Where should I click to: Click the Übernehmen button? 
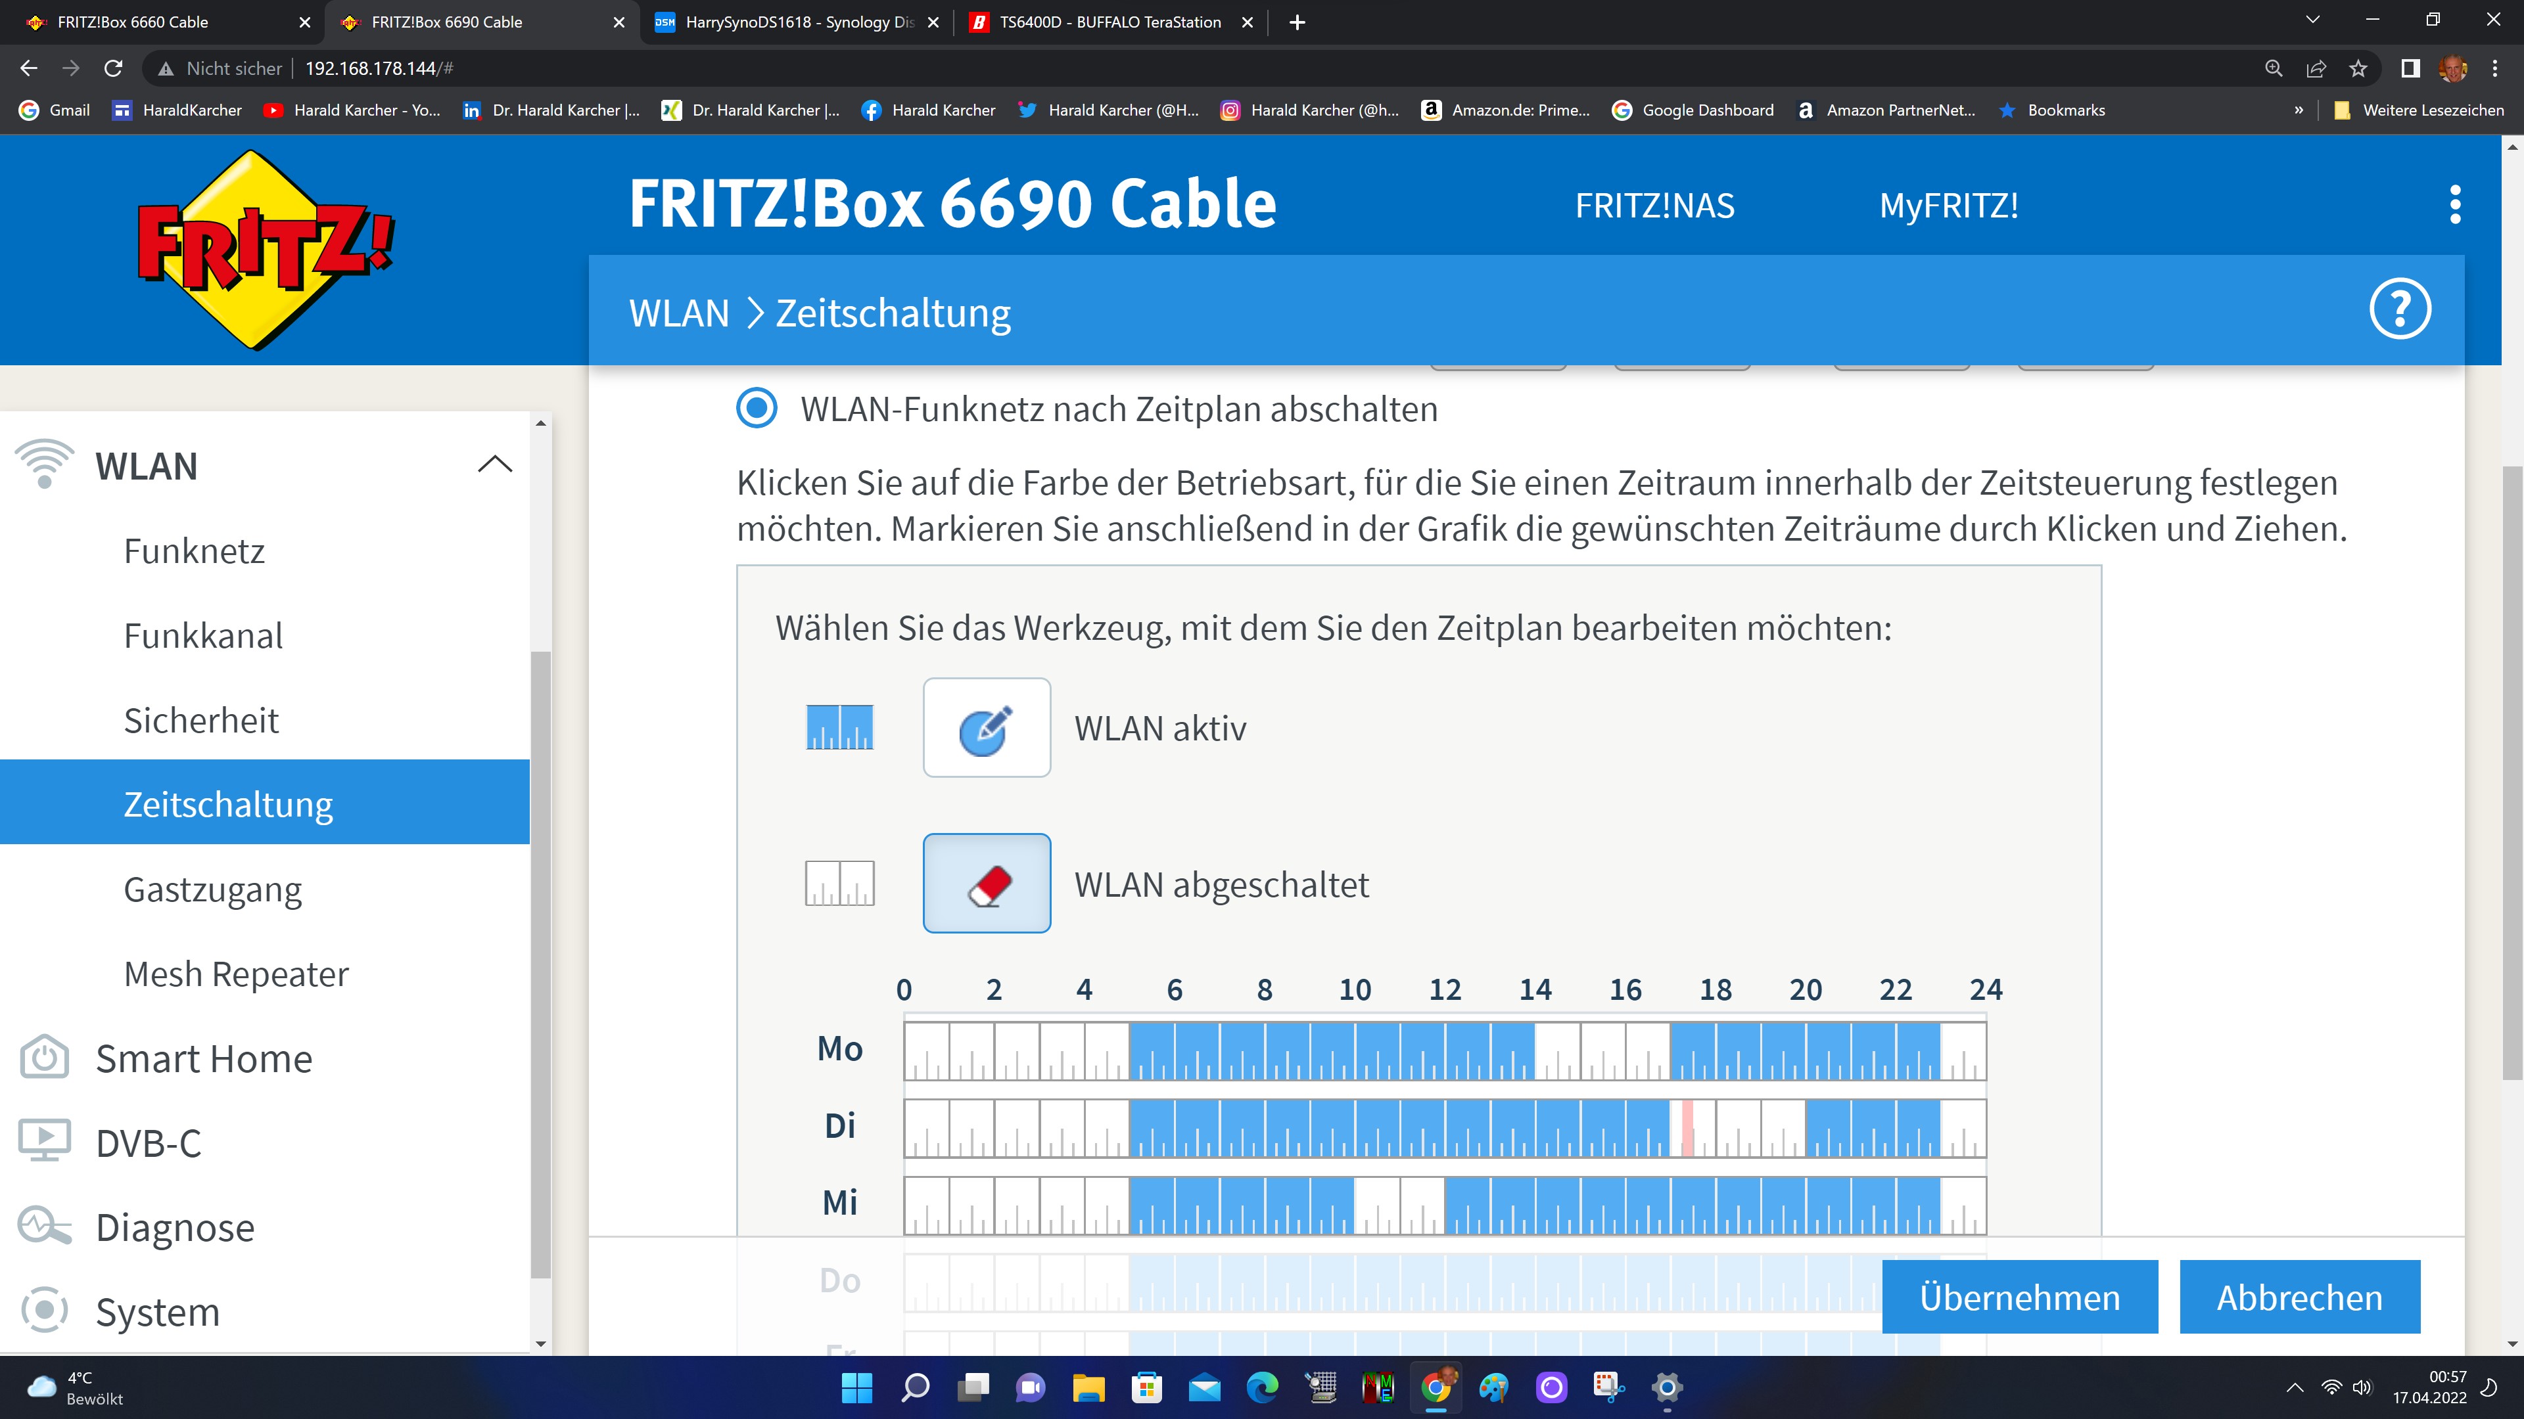pos(2019,1297)
